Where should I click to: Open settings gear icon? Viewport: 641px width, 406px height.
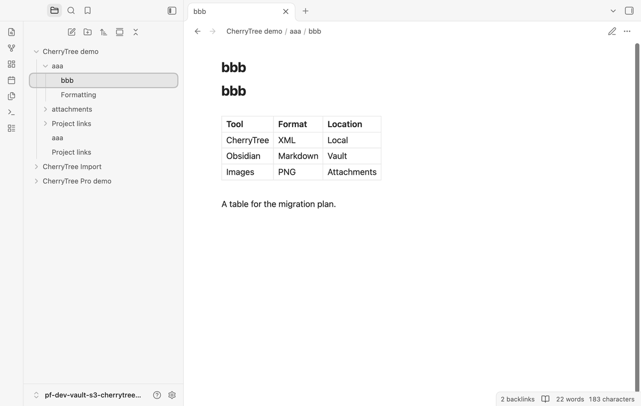tap(172, 395)
